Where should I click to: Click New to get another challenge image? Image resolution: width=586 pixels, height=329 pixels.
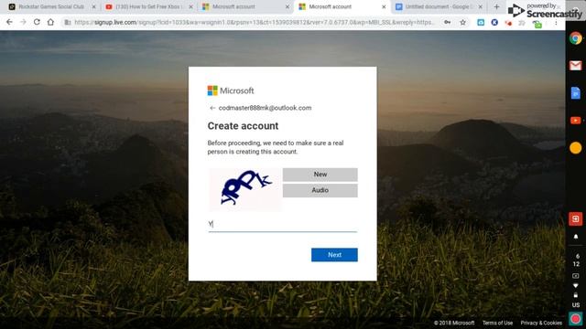320,175
